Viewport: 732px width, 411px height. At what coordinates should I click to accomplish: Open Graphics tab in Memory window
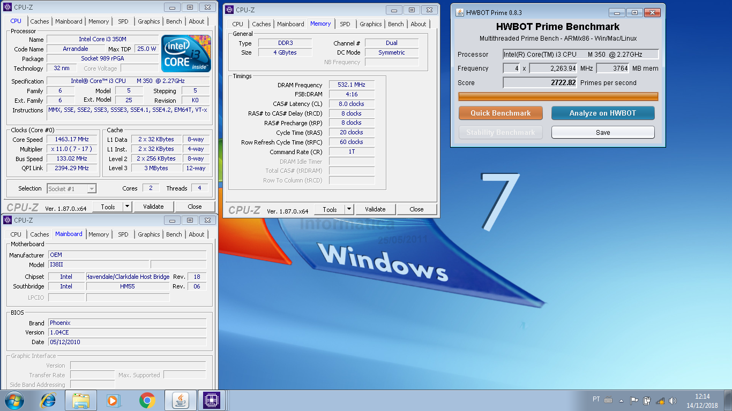point(371,24)
